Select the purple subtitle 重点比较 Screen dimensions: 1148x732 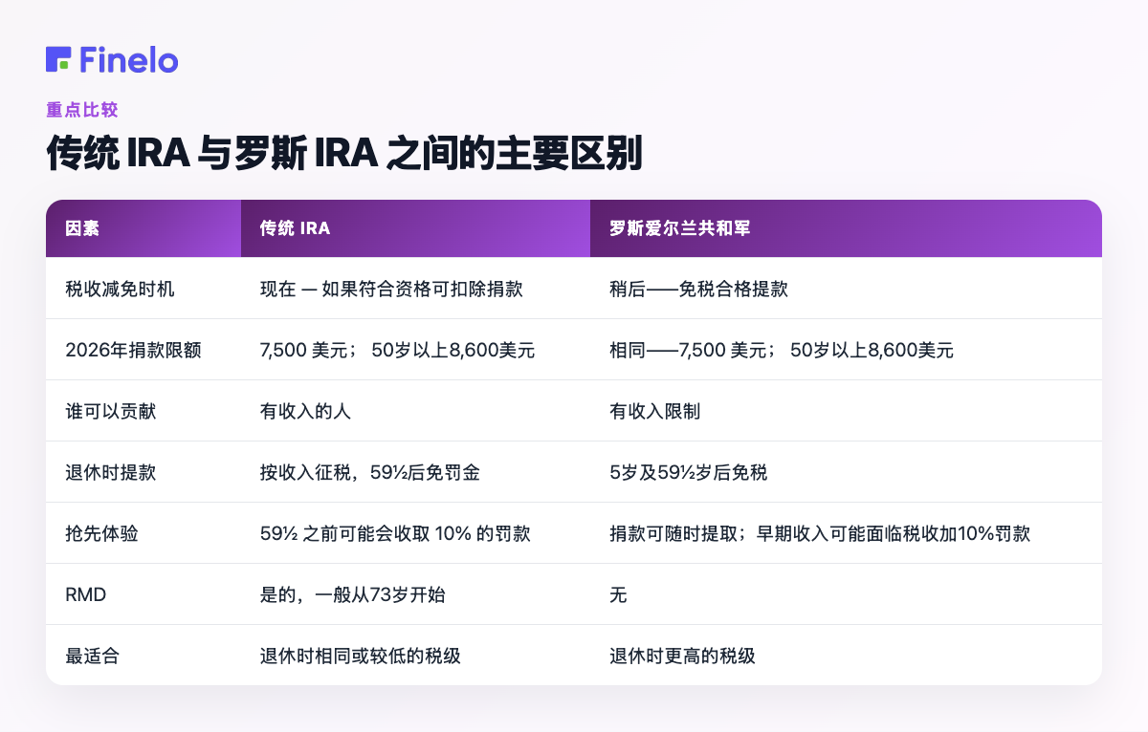click(82, 110)
